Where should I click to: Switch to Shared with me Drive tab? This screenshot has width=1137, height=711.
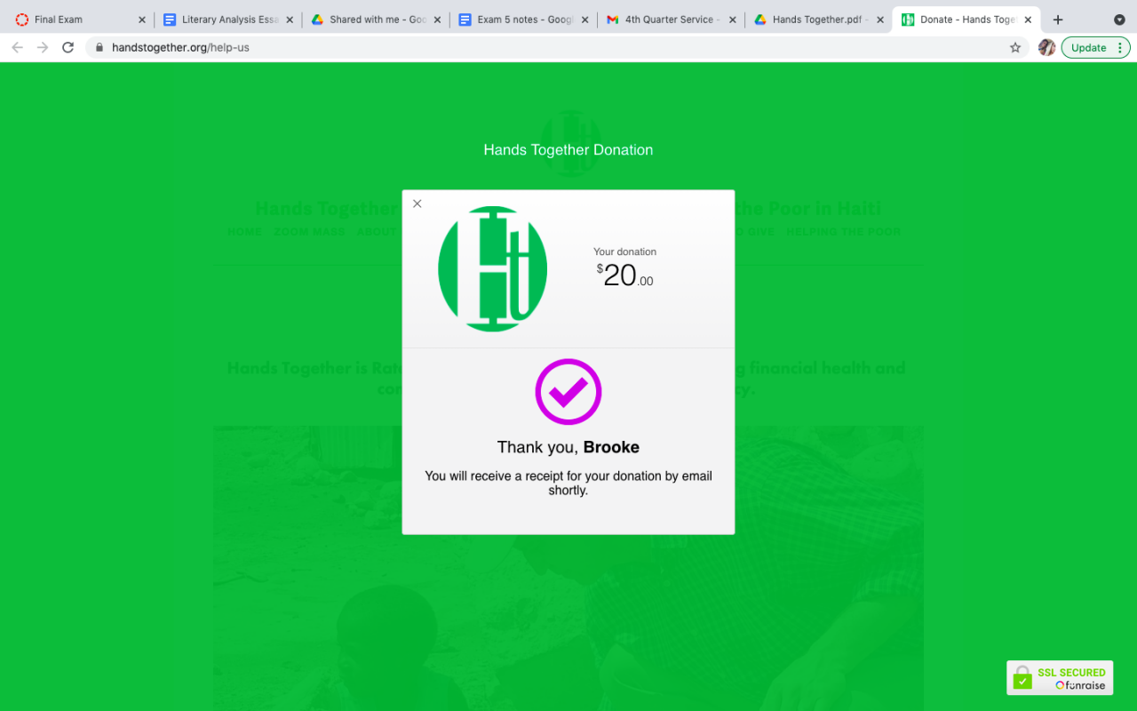(x=375, y=20)
